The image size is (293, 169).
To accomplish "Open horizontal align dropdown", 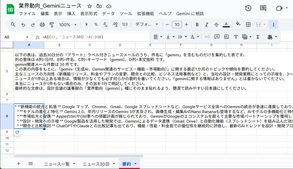I will coord(158,37).
